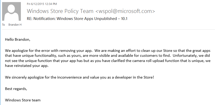
Task: Select the Windows Store Policy Team sender name
Action: [x=60, y=11]
